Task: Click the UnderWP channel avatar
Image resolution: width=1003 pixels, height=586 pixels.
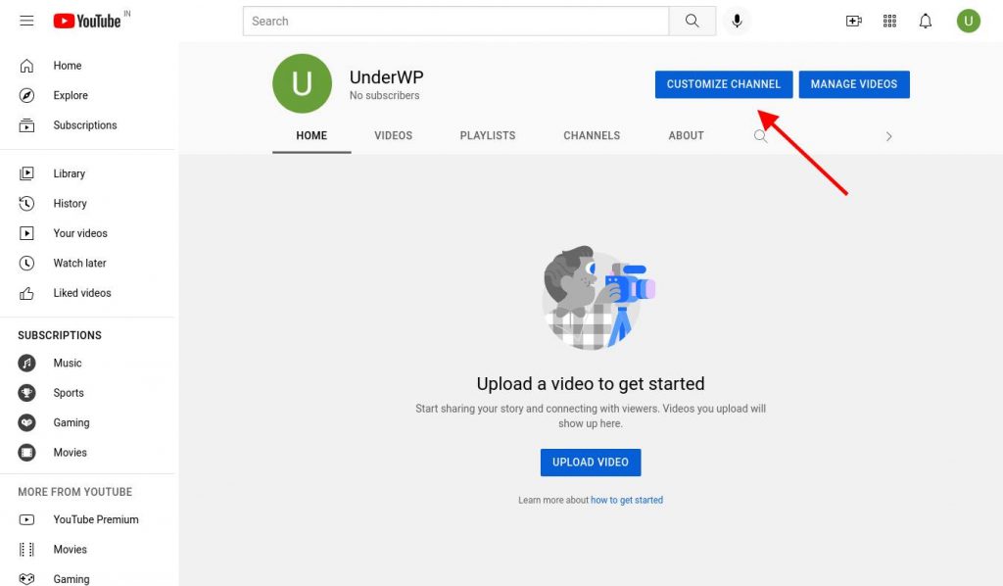Action: click(x=302, y=84)
